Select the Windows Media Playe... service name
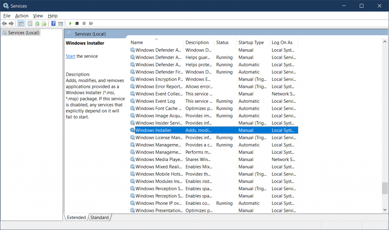The height and width of the screenshot is (230, 389). pos(159,160)
